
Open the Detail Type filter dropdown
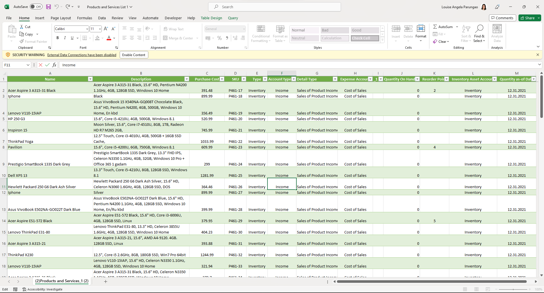click(335, 79)
